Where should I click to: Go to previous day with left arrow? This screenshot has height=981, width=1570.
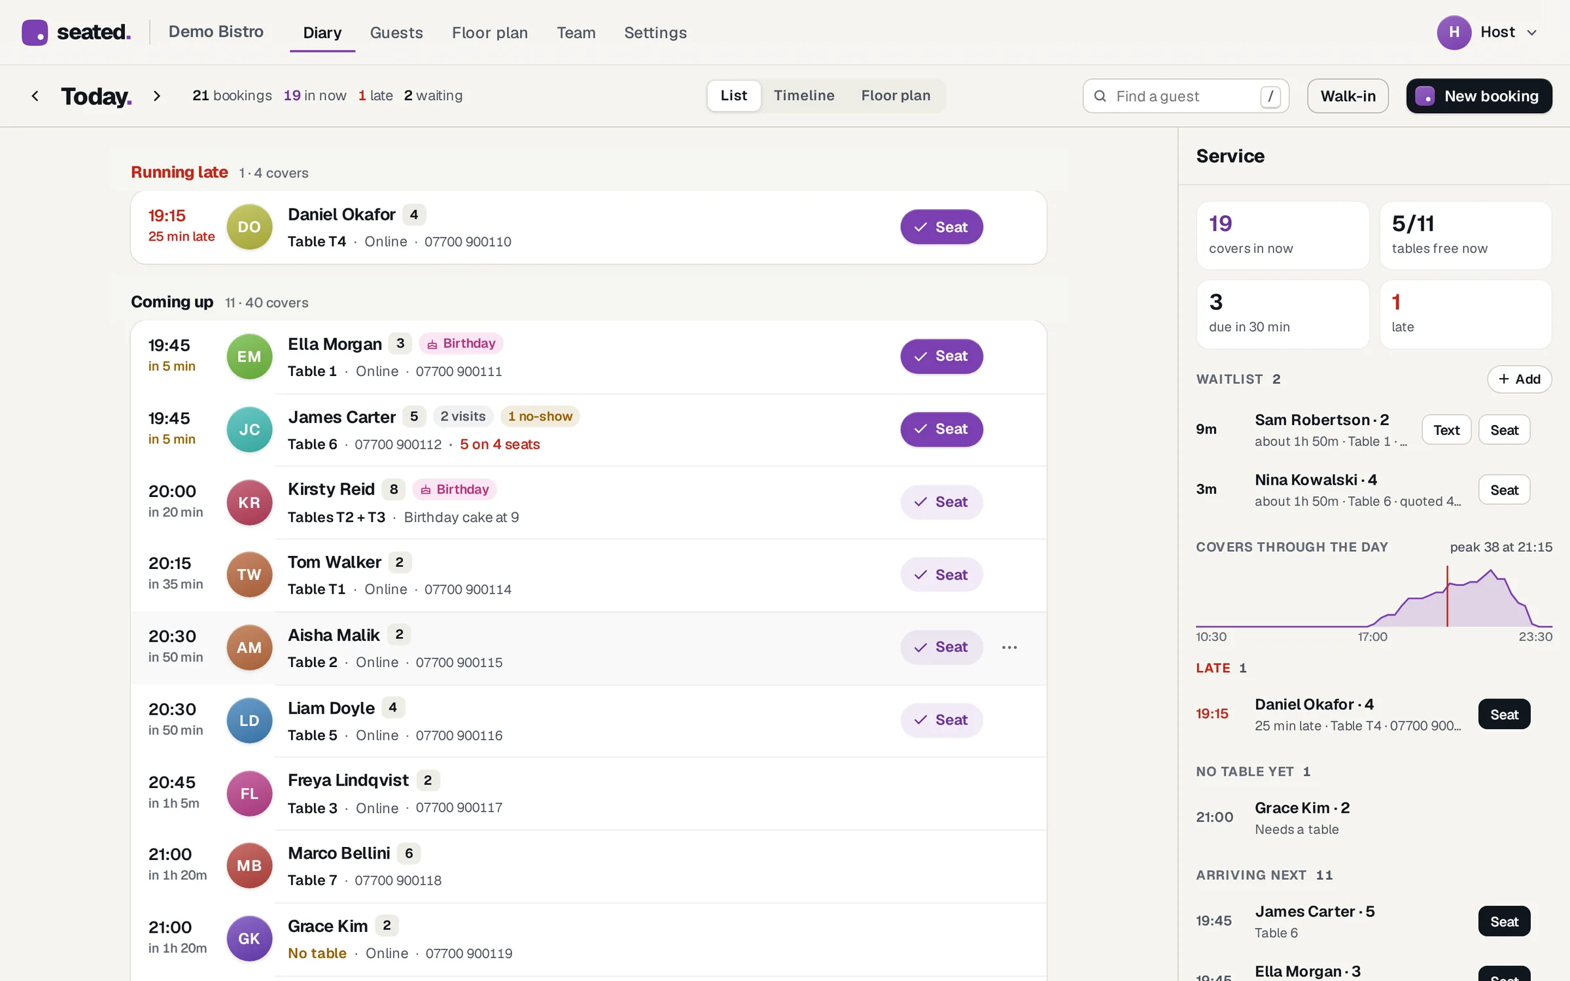coord(35,96)
